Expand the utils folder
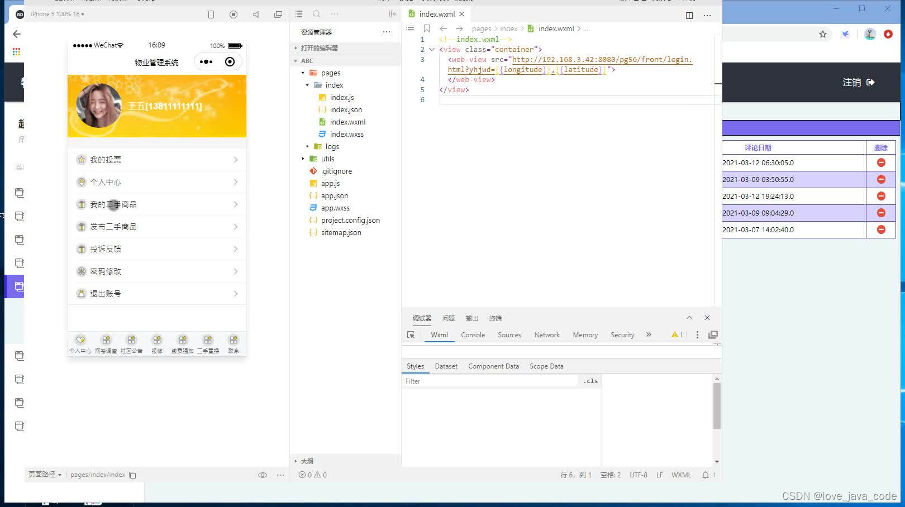The image size is (905, 507). (303, 159)
